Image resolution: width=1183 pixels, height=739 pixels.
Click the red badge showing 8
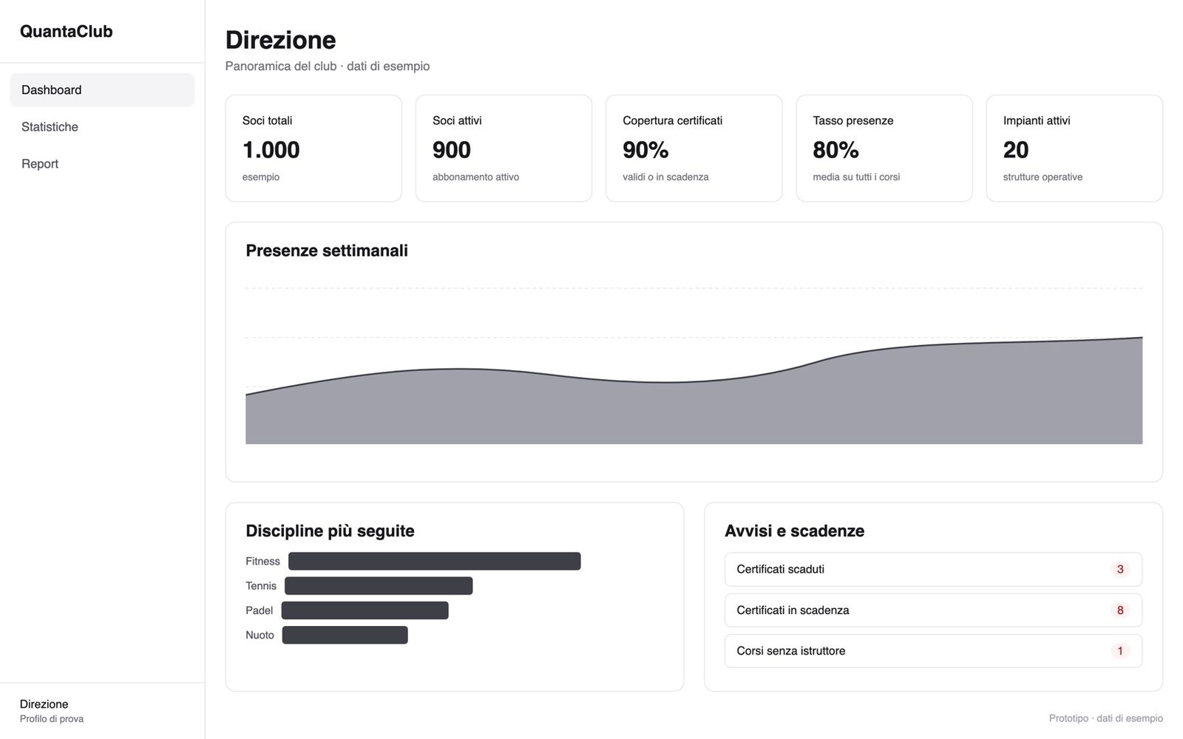pyautogui.click(x=1120, y=610)
